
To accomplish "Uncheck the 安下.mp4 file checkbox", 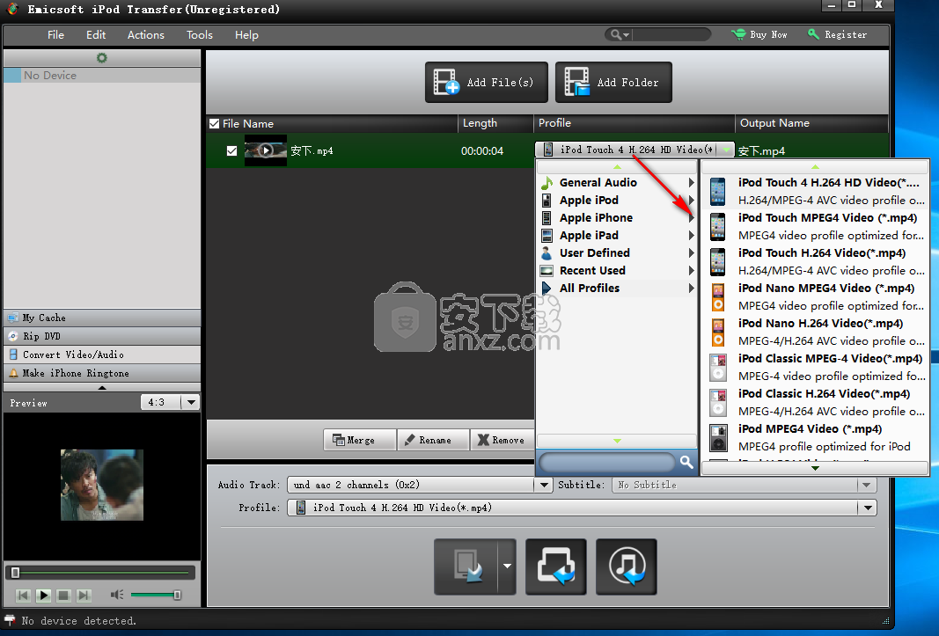I will coord(231,151).
